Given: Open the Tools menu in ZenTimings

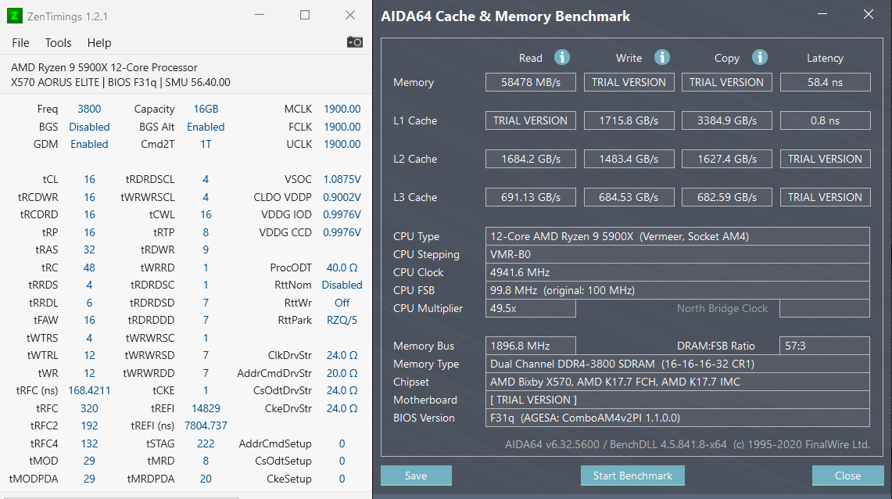Looking at the screenshot, I should (x=58, y=43).
